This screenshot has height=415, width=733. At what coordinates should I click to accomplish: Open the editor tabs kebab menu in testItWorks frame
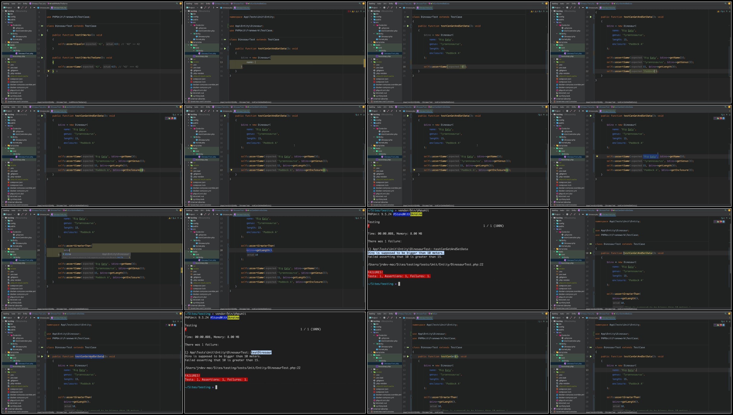tap(181, 8)
